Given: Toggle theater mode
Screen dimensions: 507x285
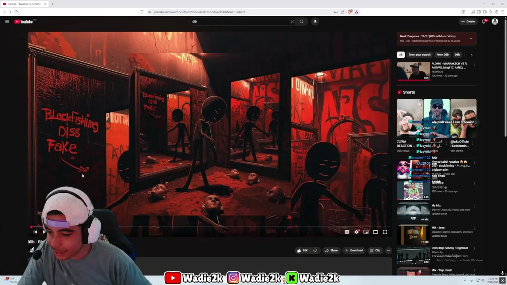Looking at the screenshot, I should 375,232.
